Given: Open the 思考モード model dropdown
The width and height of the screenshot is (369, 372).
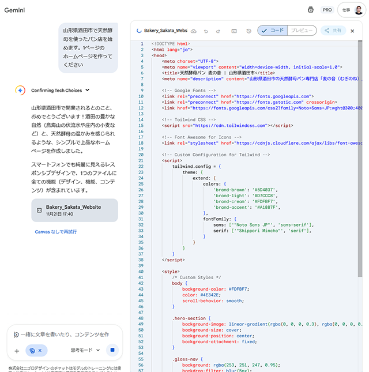Looking at the screenshot, I should (85, 350).
